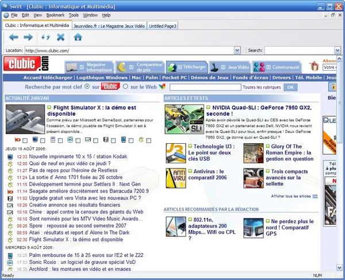Click the Pac-Man games filter icon
Image resolution: width=345 pixels, height=280 pixels.
pos(141,140)
